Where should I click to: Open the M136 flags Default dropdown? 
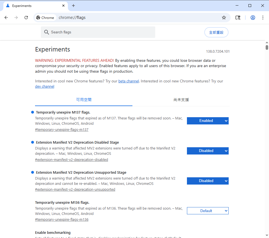point(208,211)
